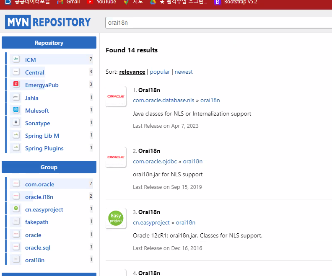Open result 3 Orai18n title

[x=149, y=212]
